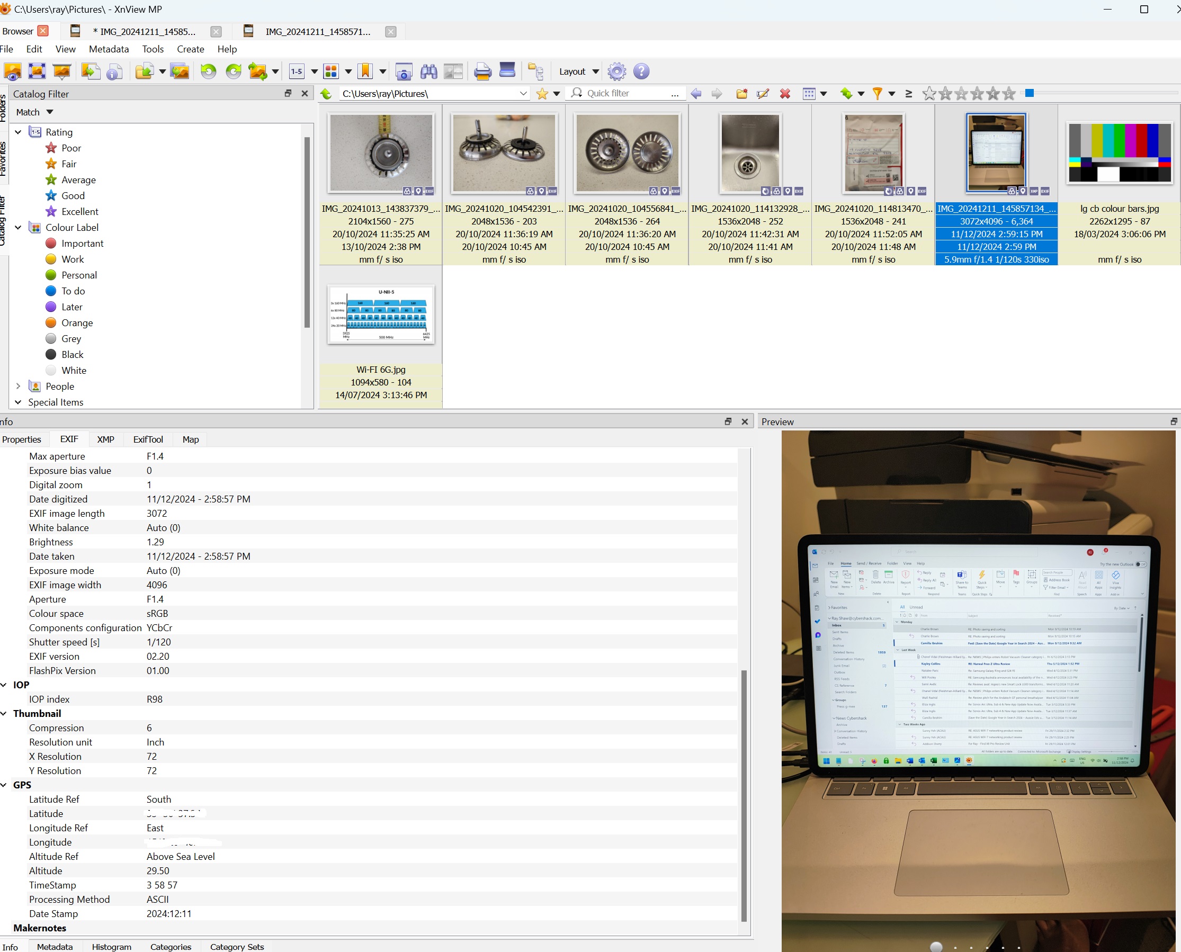Open the Histogram bottom tab

tap(111, 947)
